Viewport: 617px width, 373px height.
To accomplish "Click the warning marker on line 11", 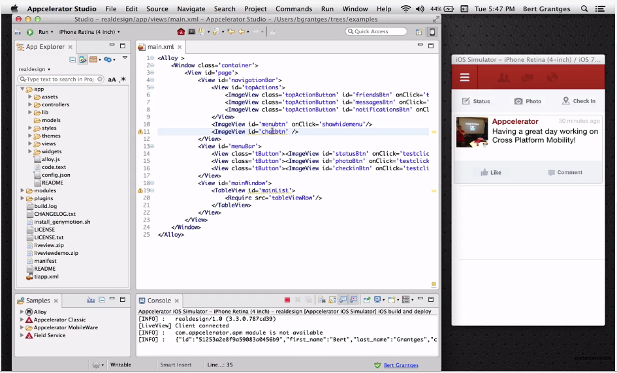I will point(140,132).
